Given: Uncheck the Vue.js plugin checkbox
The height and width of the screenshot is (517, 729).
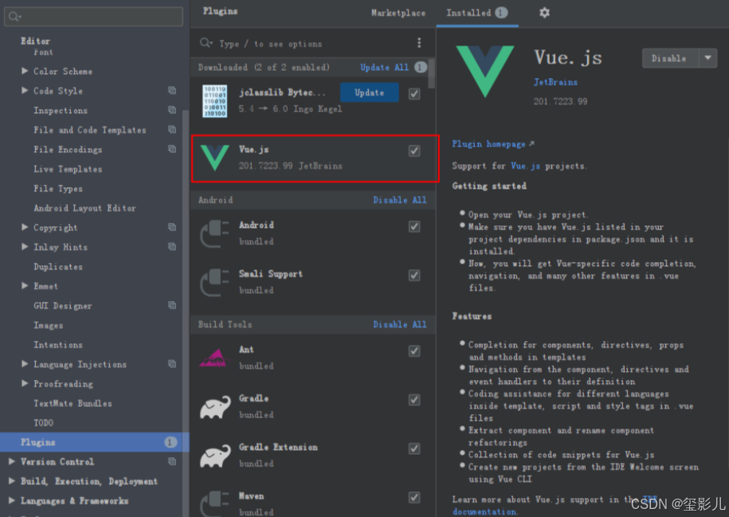Looking at the screenshot, I should click(414, 150).
